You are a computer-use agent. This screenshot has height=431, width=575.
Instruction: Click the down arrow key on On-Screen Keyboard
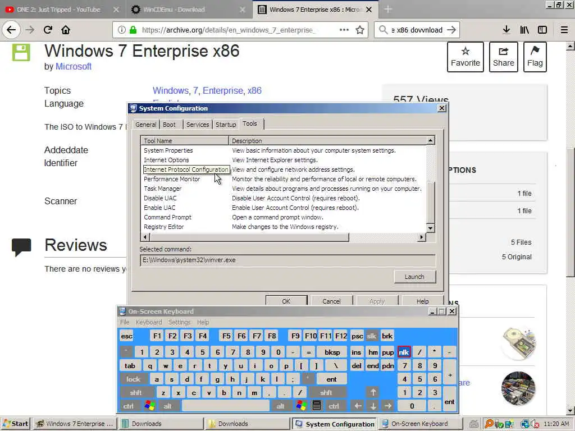pyautogui.click(x=373, y=406)
